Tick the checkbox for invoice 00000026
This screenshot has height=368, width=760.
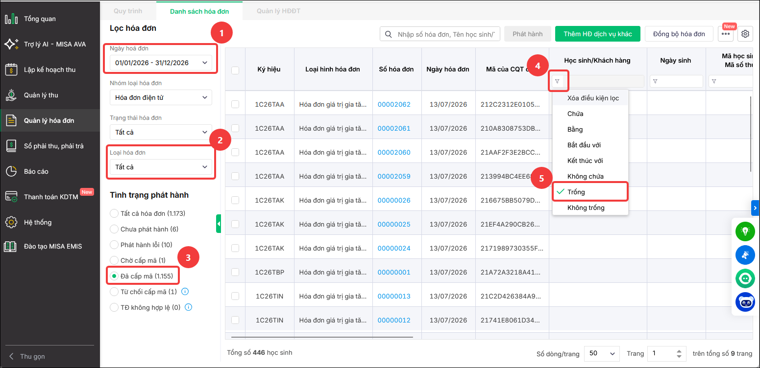(x=235, y=200)
